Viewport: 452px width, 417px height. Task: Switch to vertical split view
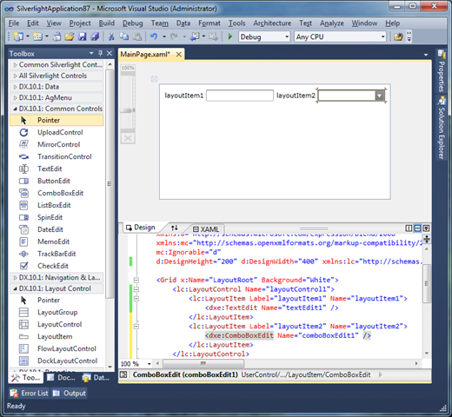click(409, 228)
